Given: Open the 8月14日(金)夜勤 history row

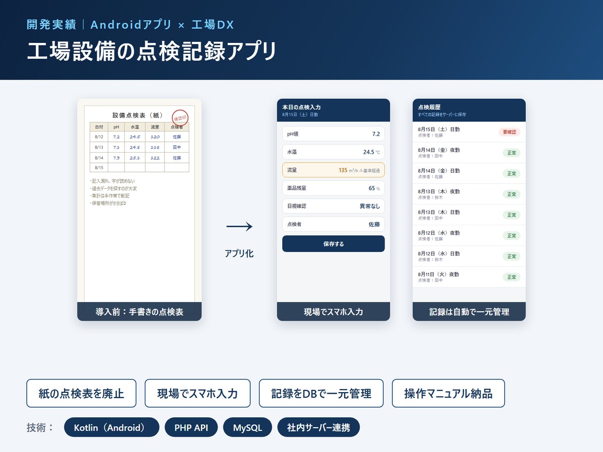Looking at the screenshot, I should [469, 153].
